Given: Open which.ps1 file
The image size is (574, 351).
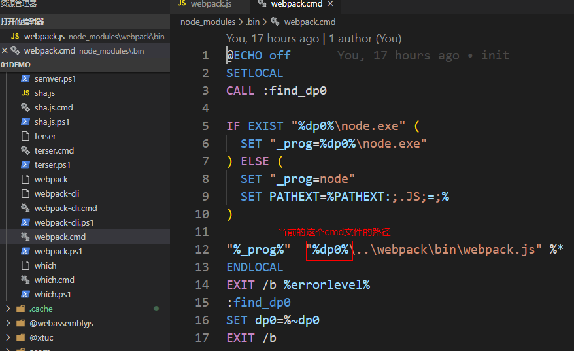Looking at the screenshot, I should point(53,294).
